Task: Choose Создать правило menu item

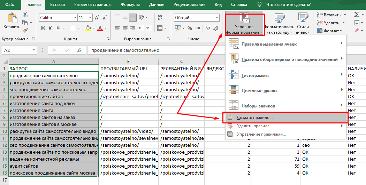Action: [x=285, y=118]
